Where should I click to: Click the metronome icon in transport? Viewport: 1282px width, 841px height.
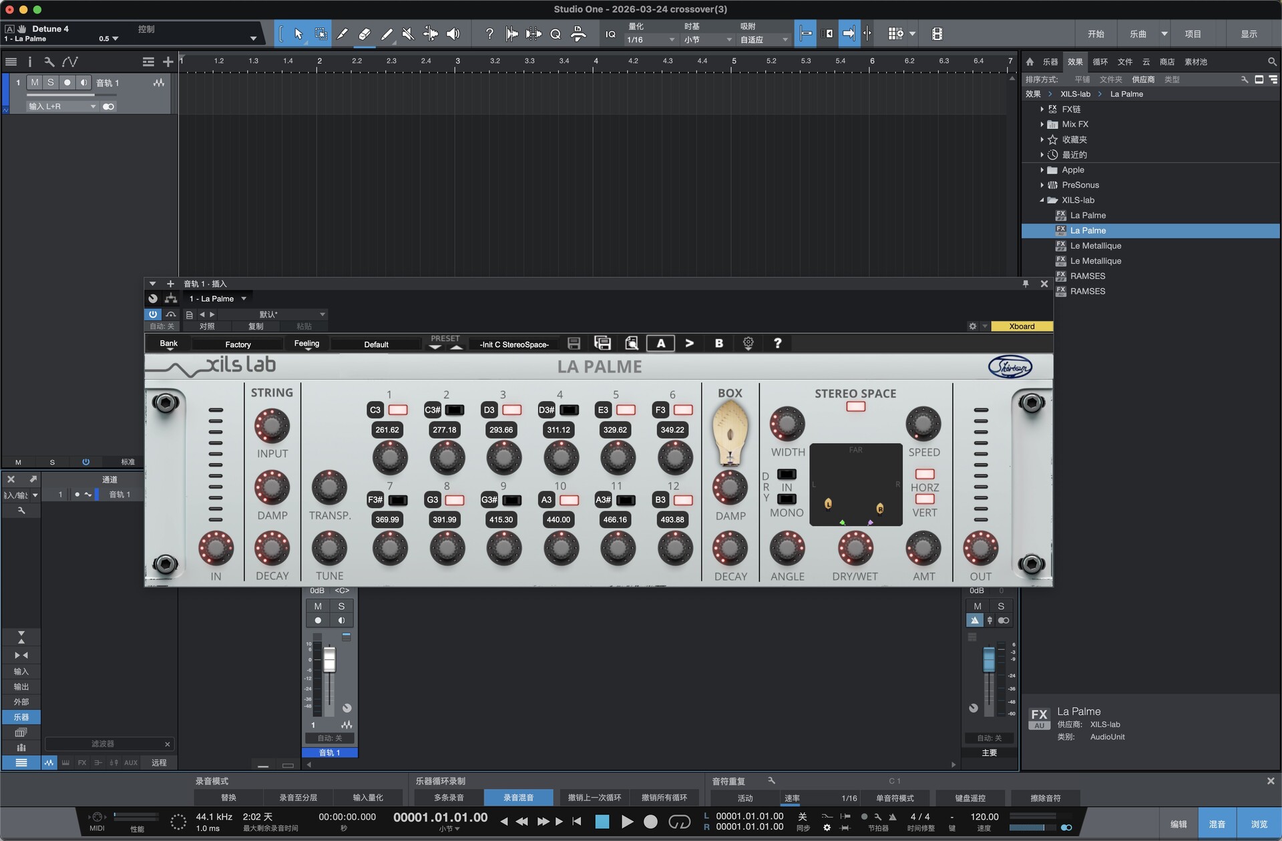coord(892,816)
